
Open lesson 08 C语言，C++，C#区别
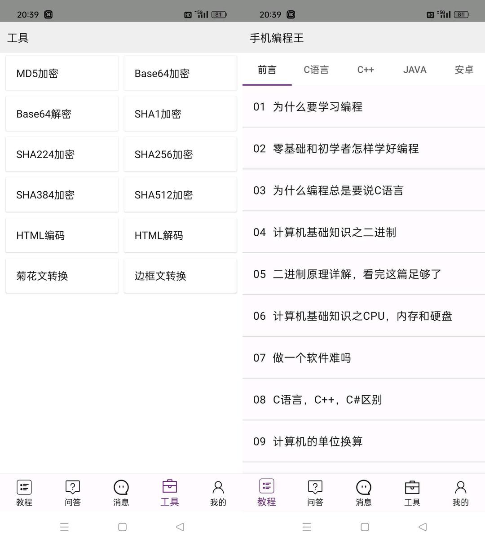point(363,399)
